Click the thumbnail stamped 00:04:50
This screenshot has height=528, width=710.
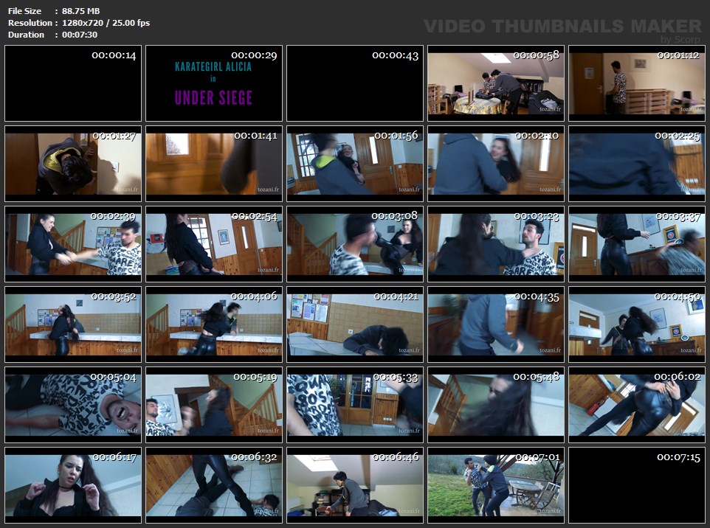[637, 324]
